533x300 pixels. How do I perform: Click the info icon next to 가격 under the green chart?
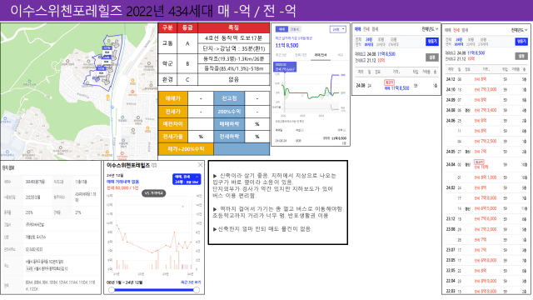(344, 130)
